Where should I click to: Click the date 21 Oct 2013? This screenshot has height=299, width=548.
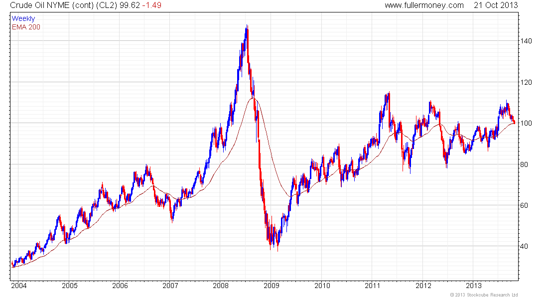coord(496,5)
